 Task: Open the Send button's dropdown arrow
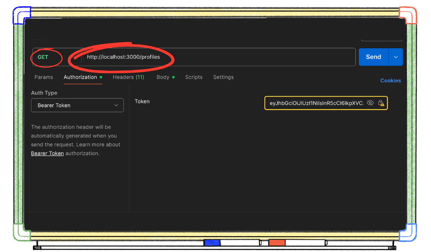395,57
